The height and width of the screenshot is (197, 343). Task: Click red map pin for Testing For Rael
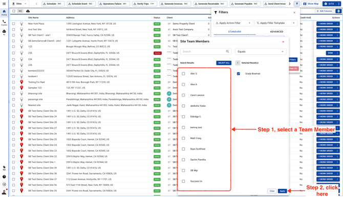click(x=22, y=82)
